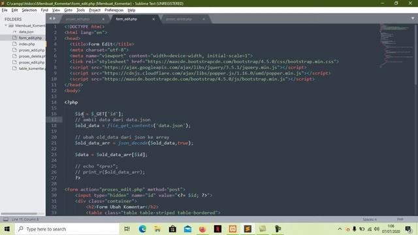Open Task View on the taskbar
The image size is (418, 235).
127,229
